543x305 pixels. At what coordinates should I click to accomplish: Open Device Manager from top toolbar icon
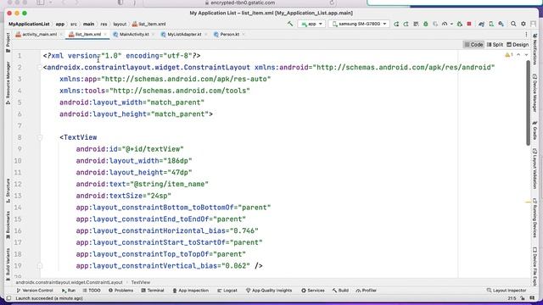click(491, 24)
